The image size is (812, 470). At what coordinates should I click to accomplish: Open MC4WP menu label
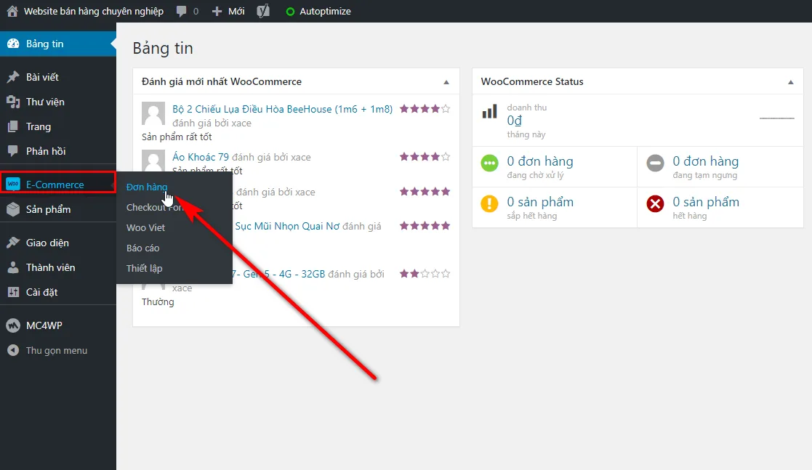pos(44,325)
